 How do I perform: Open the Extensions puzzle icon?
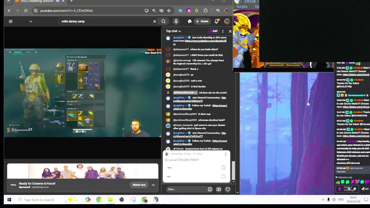pyautogui.click(x=206, y=11)
